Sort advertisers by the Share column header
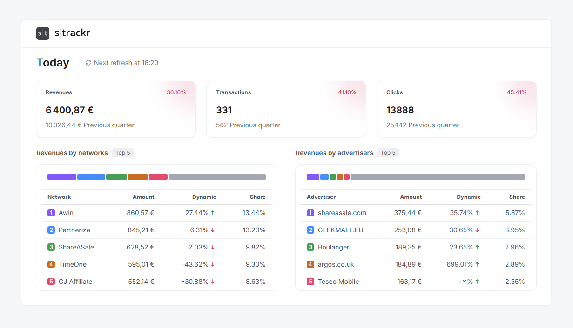573x328 pixels. (x=517, y=197)
